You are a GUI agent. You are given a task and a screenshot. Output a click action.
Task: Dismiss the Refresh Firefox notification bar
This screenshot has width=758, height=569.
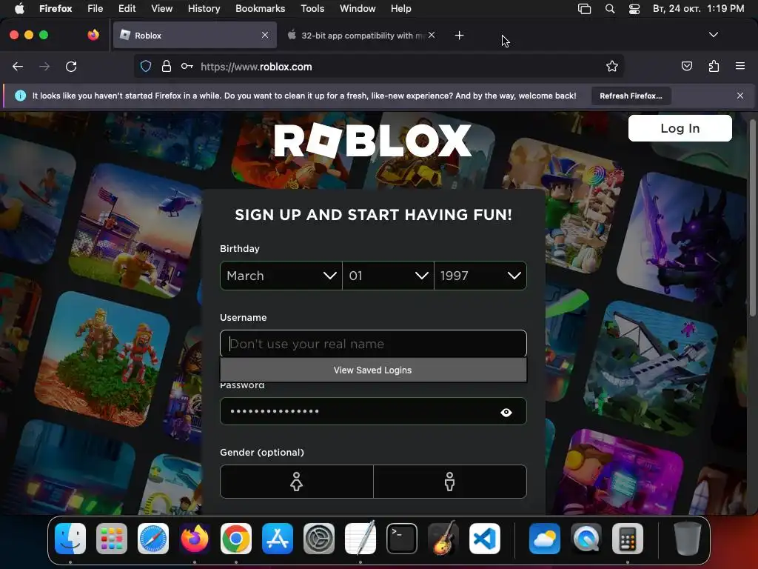click(x=740, y=96)
